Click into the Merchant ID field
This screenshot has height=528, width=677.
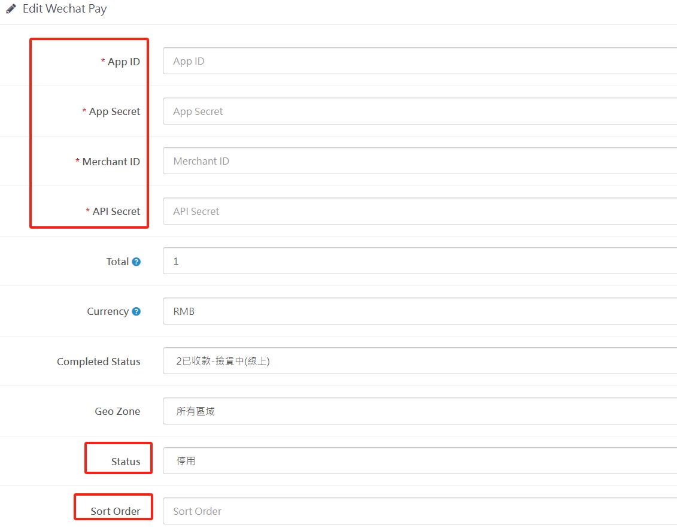click(420, 161)
